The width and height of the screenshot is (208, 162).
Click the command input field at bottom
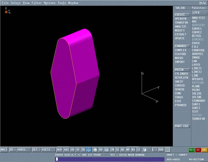pos(110,159)
